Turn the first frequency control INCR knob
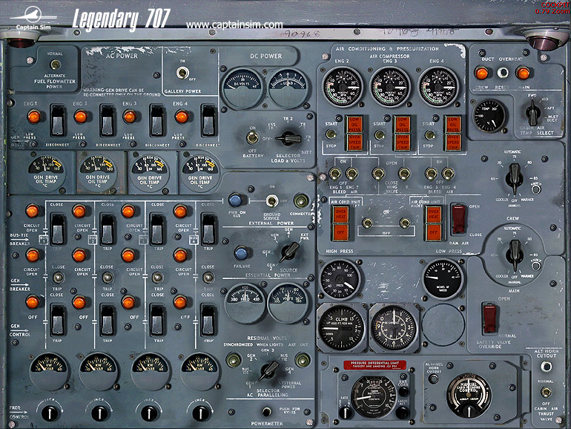This screenshot has height=429, width=571. (50, 413)
